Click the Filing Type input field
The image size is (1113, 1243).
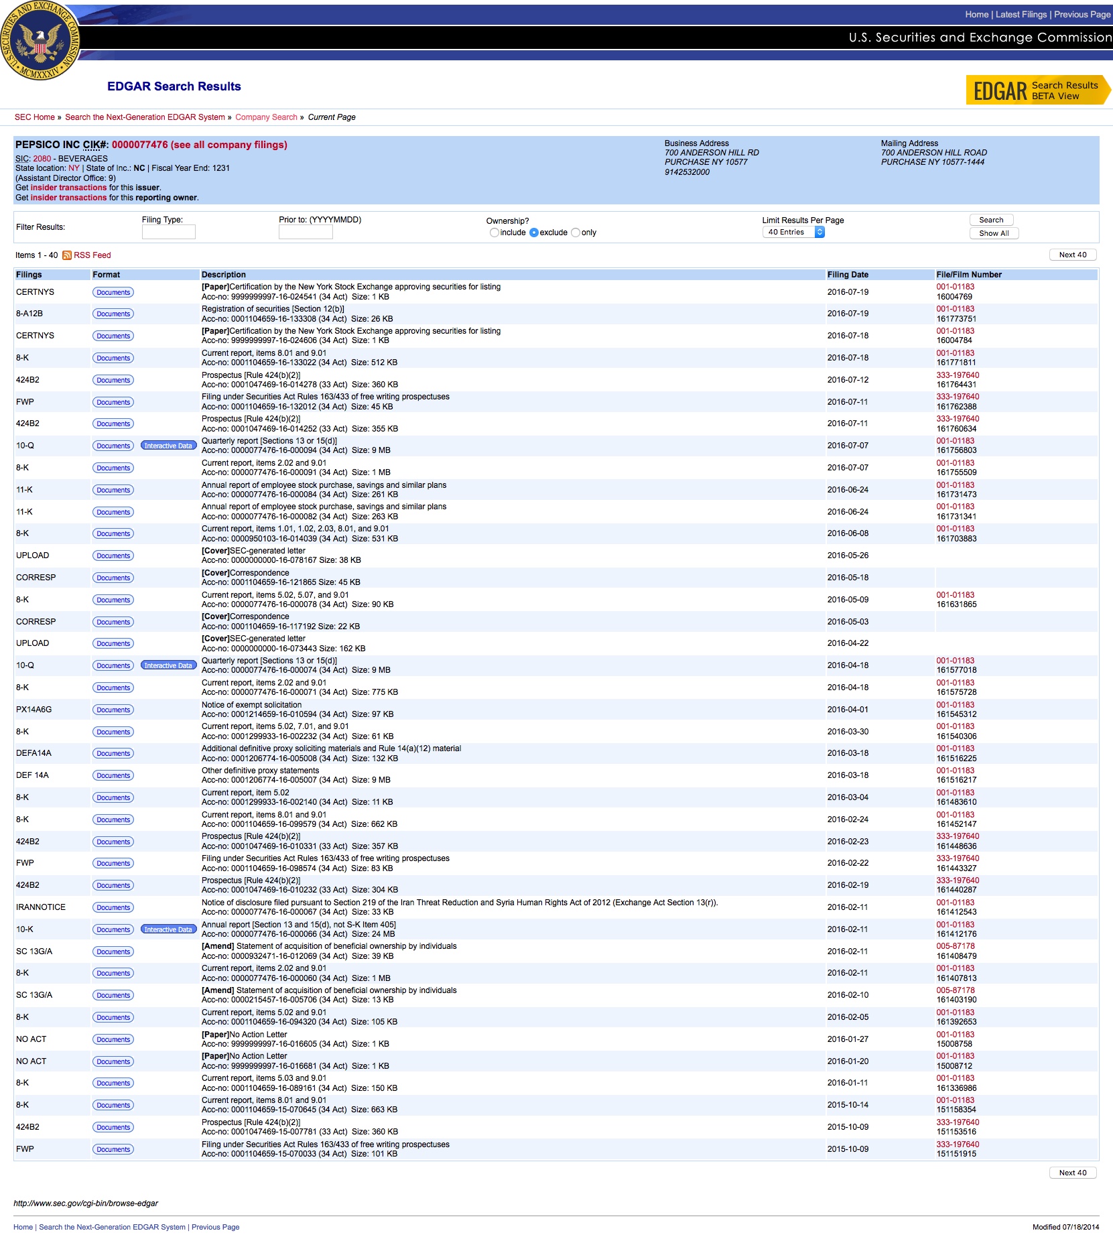click(x=169, y=232)
